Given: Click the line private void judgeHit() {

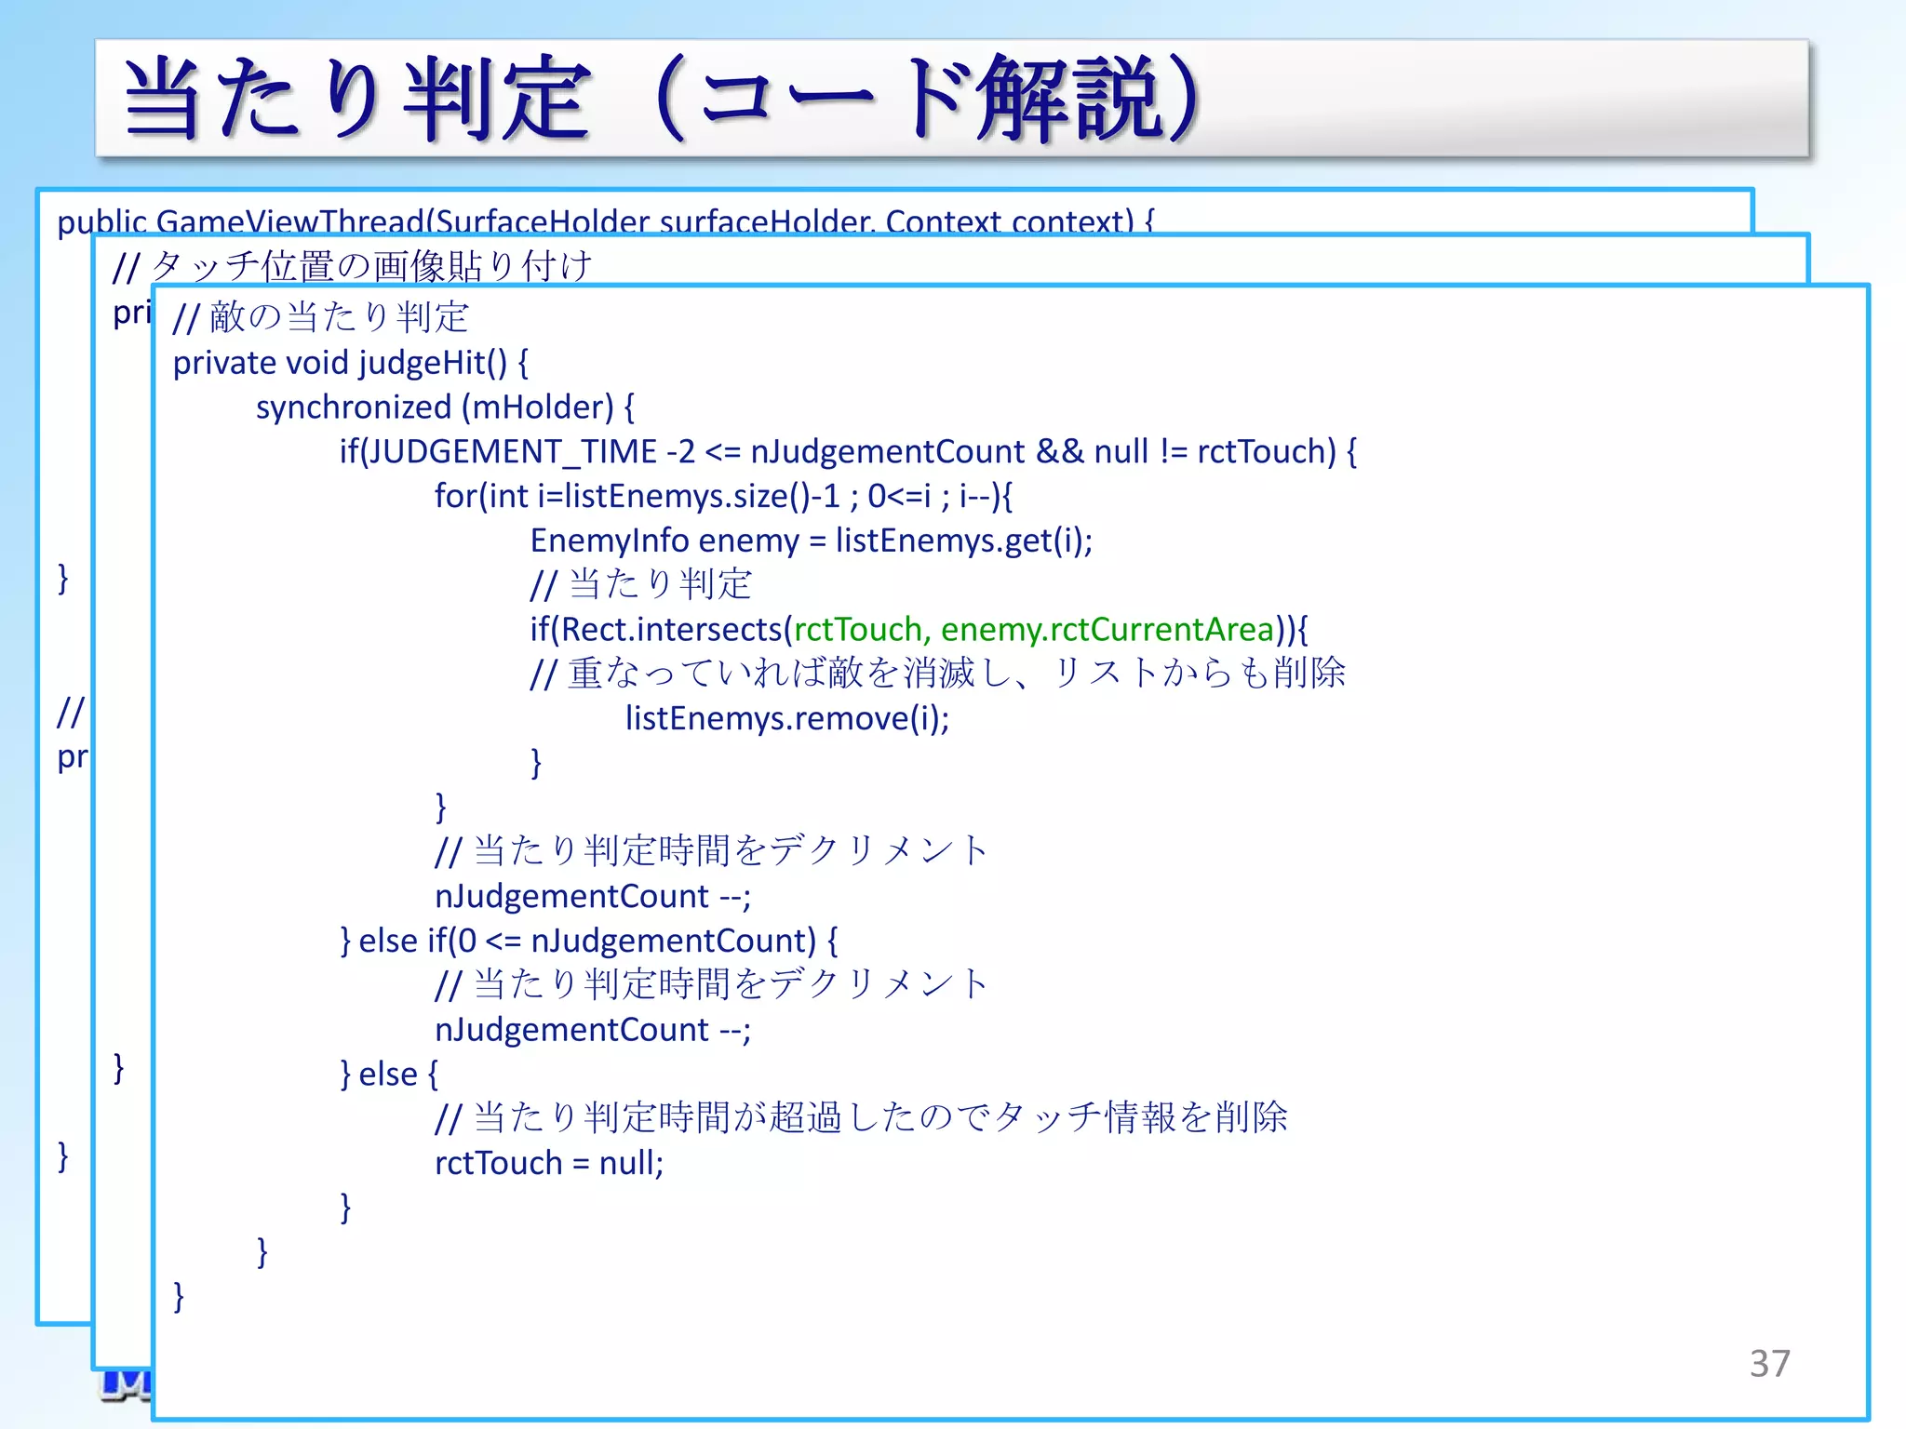Looking at the screenshot, I should (351, 362).
